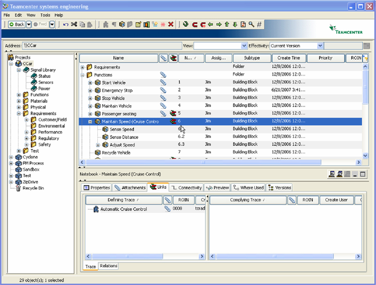
Task: Click the Complying Trace column header
Action: coord(248,200)
